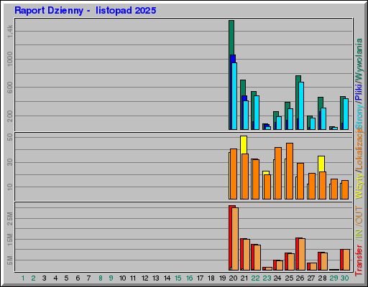Click the '1,4k' y-axis value
Screen dimensions: 368x287
(10, 32)
